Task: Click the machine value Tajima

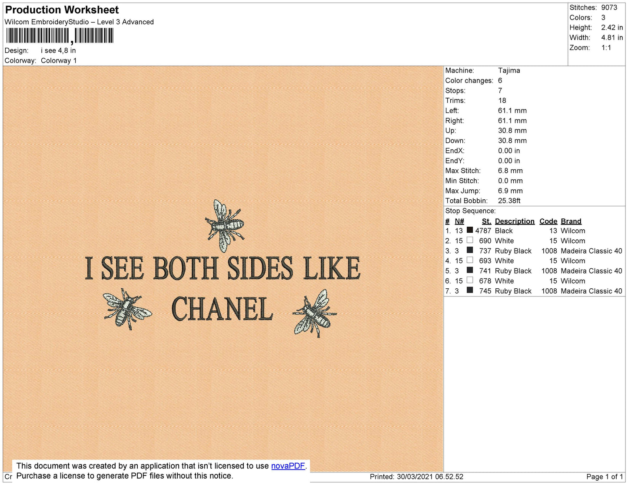Action: tap(509, 70)
